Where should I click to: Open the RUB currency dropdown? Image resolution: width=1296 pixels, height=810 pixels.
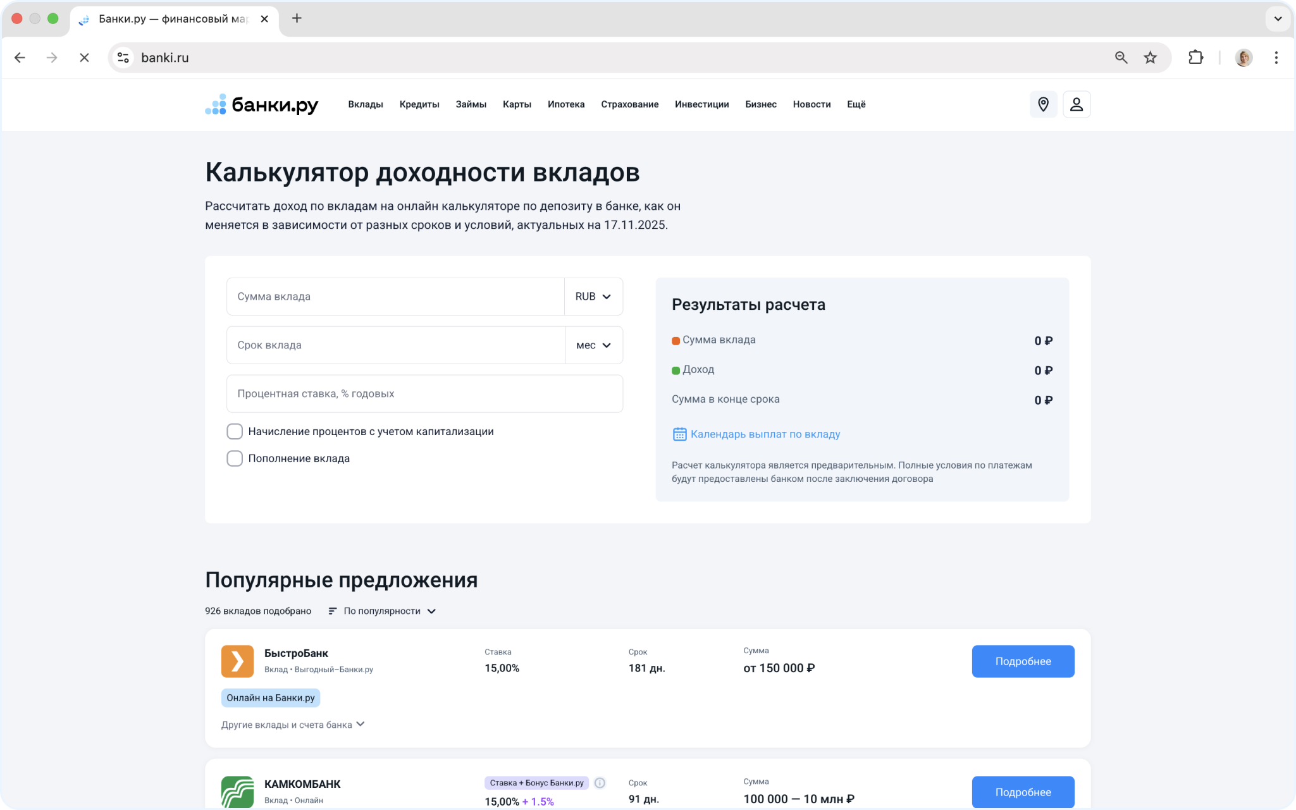pos(593,297)
